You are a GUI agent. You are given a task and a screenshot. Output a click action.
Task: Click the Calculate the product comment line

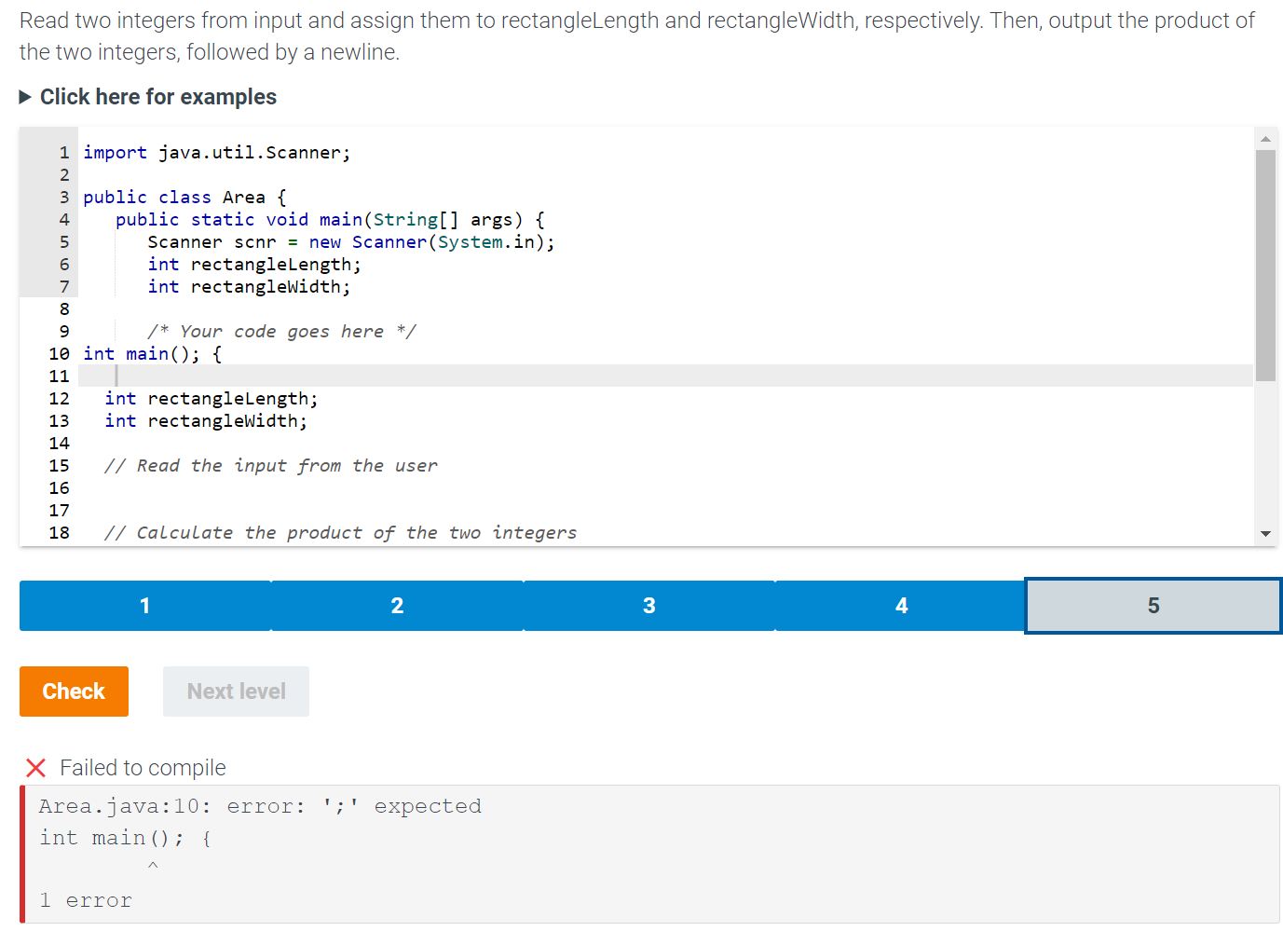340,533
